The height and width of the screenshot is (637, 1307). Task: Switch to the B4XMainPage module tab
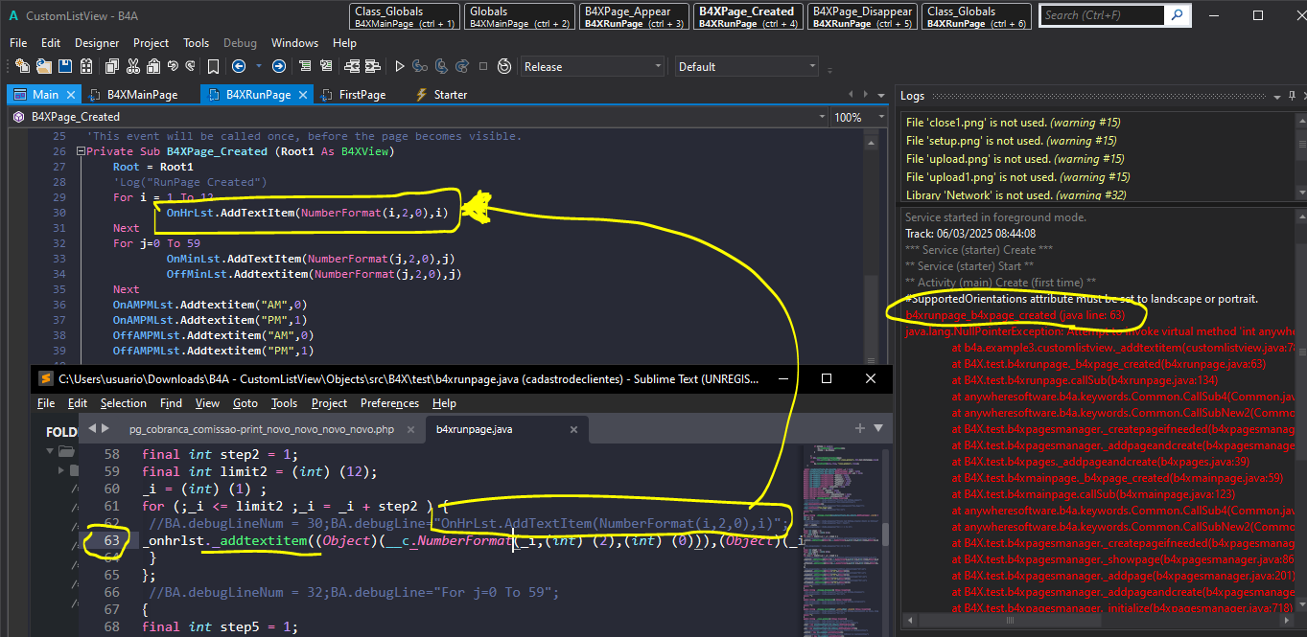[142, 95]
